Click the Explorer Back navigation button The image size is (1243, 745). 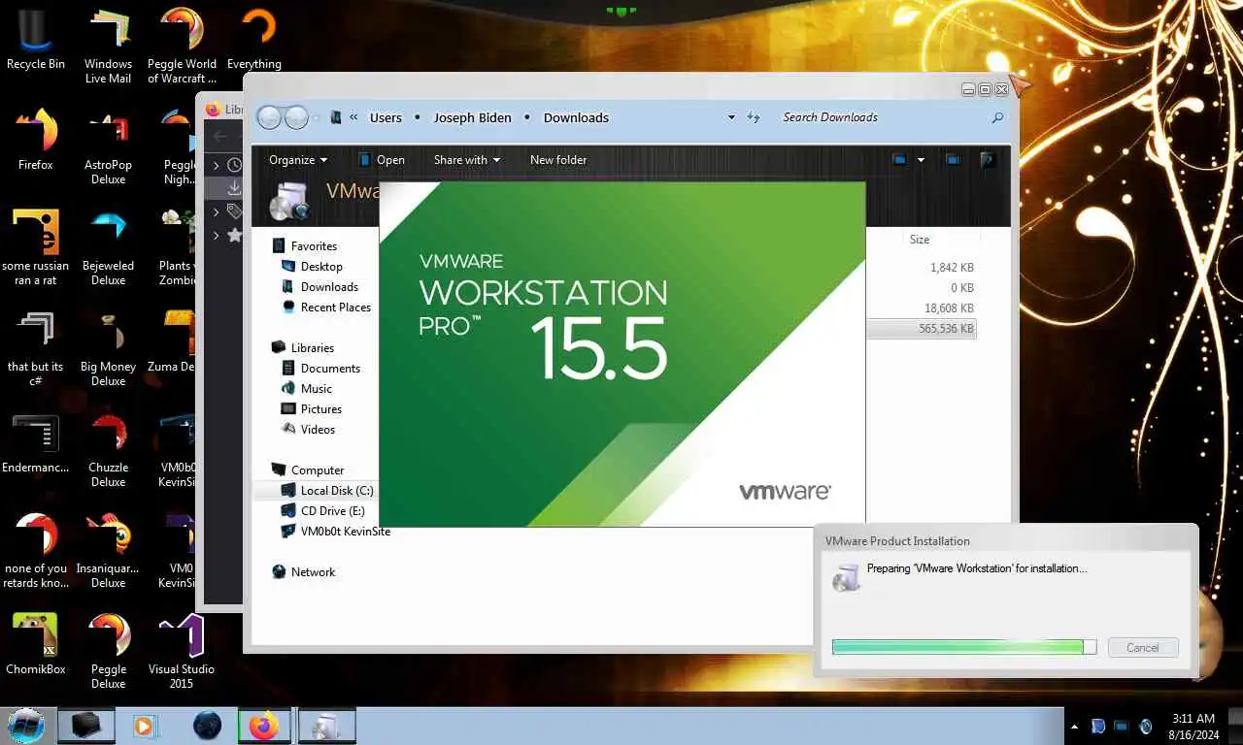[269, 117]
